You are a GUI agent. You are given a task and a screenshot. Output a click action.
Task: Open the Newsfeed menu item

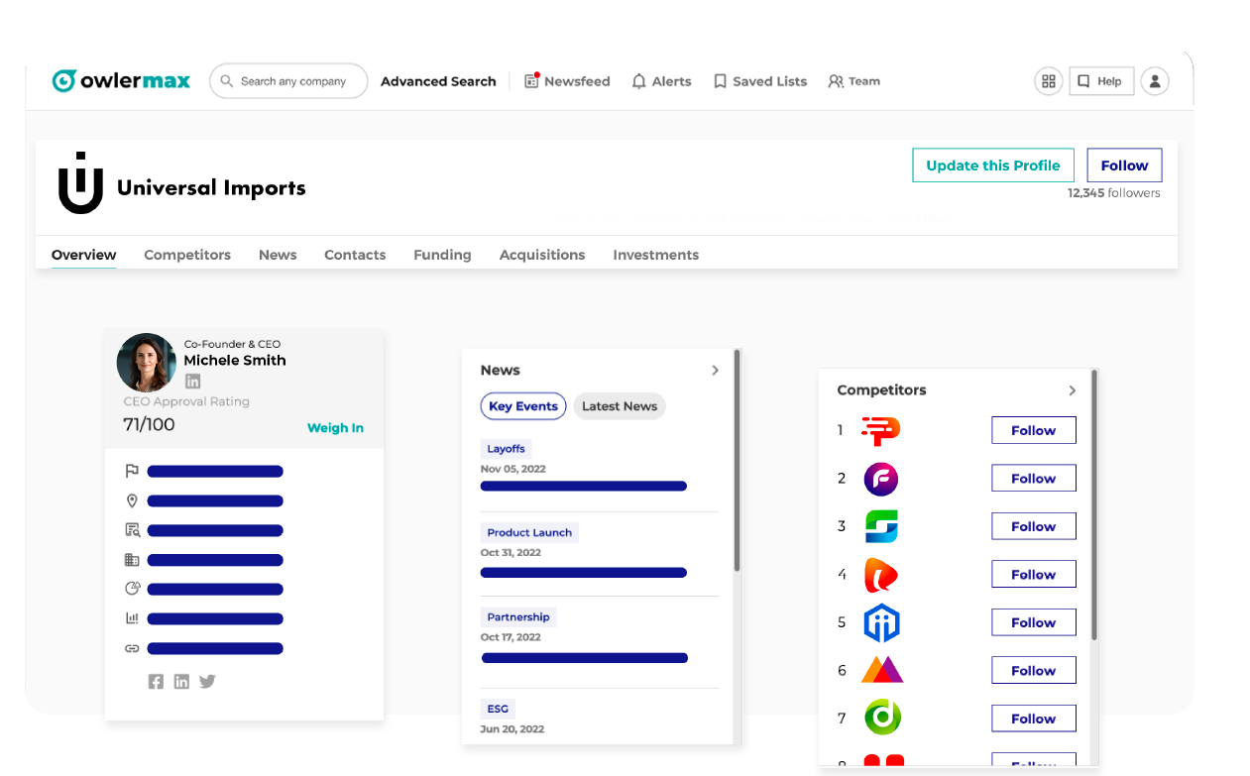click(567, 81)
